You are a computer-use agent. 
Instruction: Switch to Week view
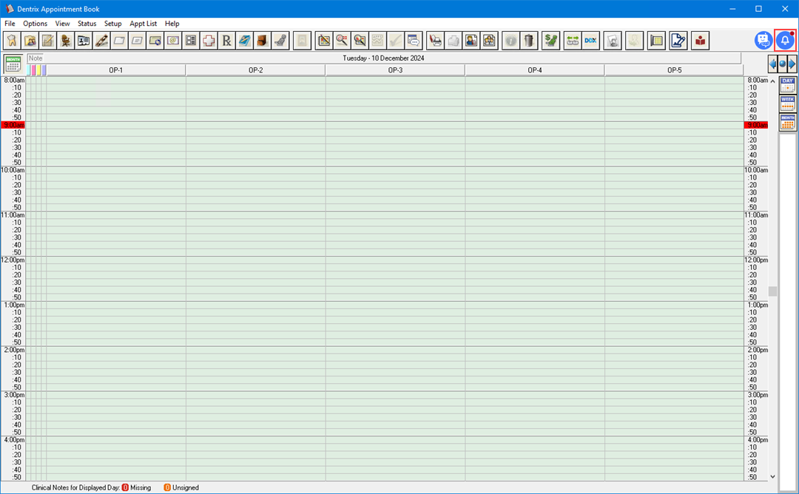tap(788, 104)
